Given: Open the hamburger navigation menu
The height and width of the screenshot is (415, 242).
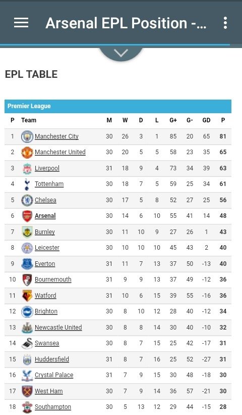Looking at the screenshot, I should 21,23.
